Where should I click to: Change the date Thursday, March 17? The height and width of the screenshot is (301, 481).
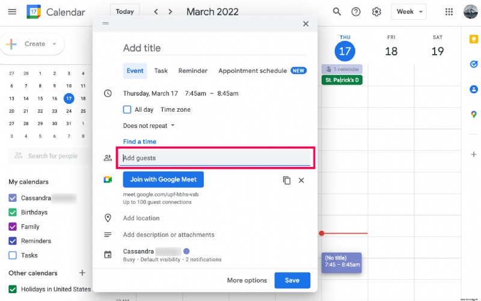click(150, 94)
